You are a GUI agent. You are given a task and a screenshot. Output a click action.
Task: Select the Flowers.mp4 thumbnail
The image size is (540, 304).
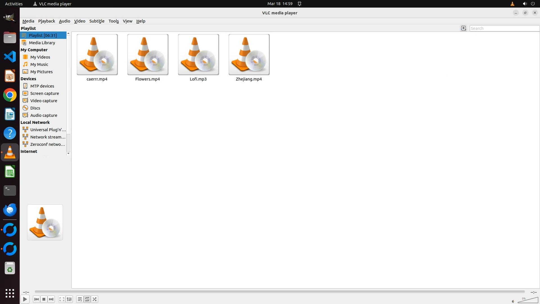click(x=148, y=55)
